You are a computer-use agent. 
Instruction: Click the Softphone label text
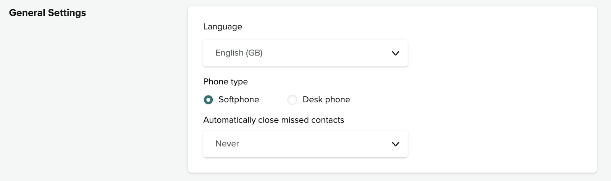click(x=239, y=100)
